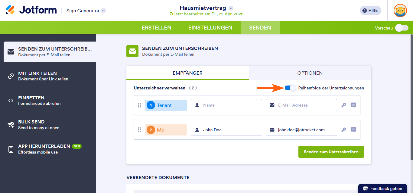
Task: Enable the Vorschau toggle
Action: (401, 27)
